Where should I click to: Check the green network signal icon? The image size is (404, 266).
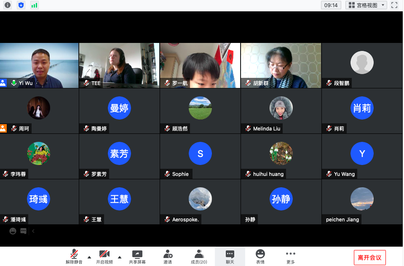point(34,5)
